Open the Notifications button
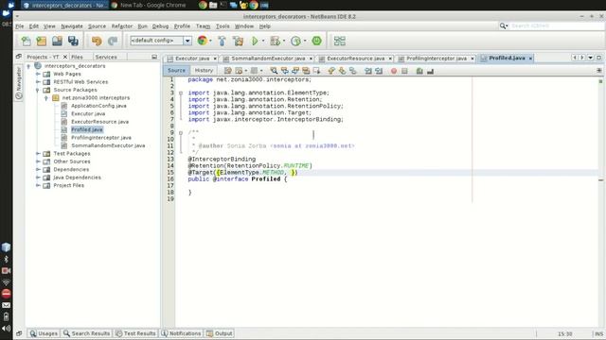 (181, 333)
